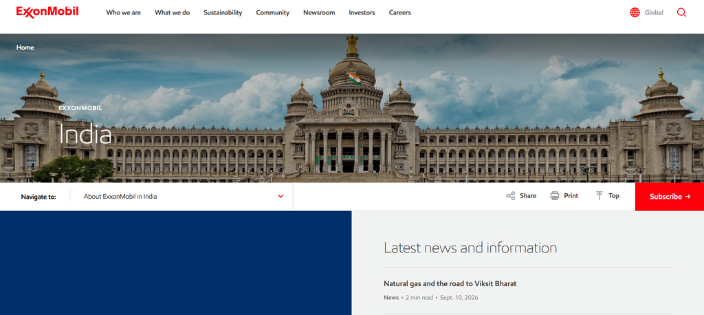Click the Top label
Image resolution: width=704 pixels, height=315 pixels.
(614, 196)
